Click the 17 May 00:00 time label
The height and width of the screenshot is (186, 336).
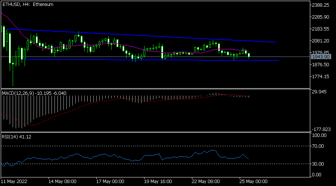110,182
